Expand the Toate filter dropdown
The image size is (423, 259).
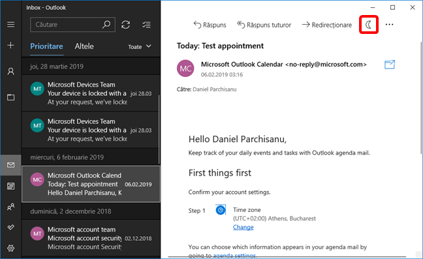tap(140, 46)
